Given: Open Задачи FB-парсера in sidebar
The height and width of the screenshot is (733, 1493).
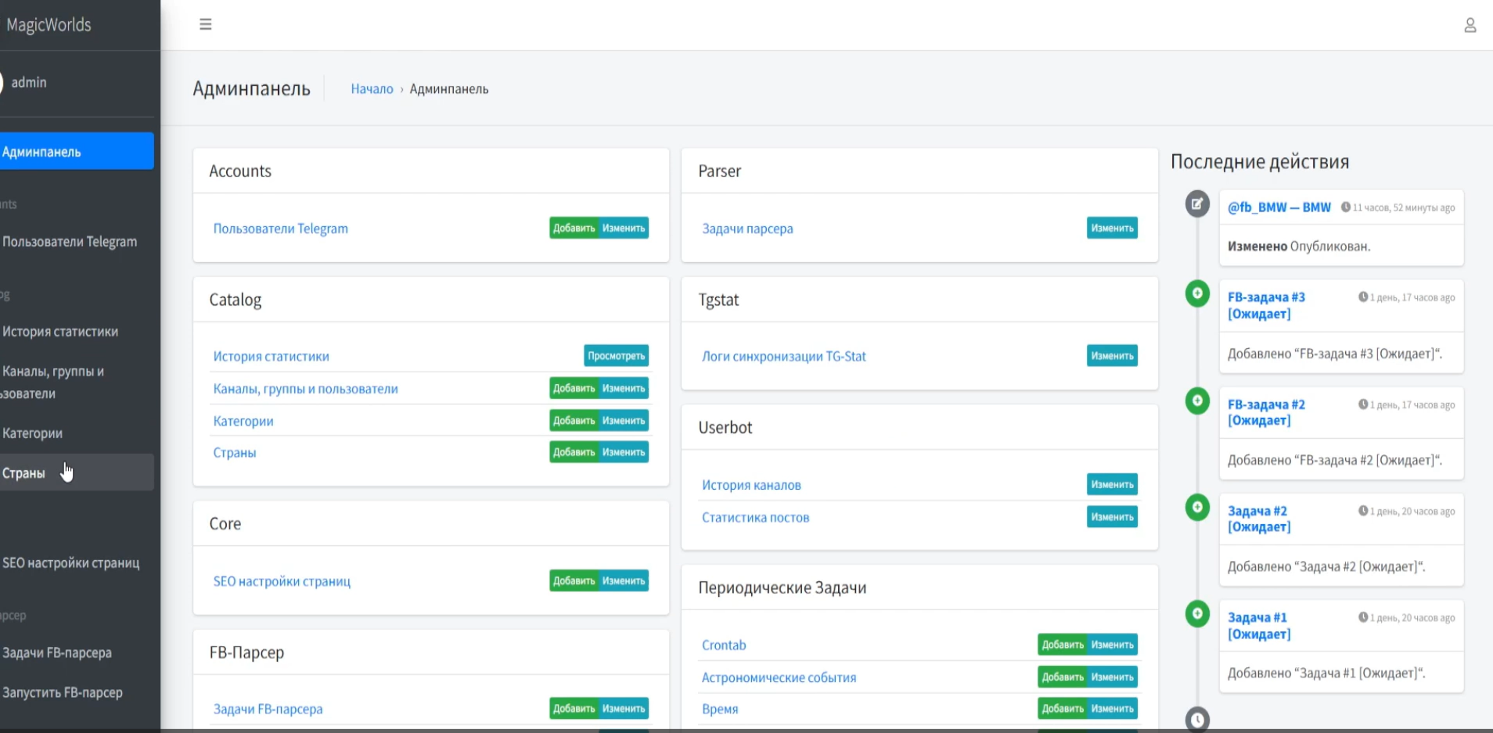Looking at the screenshot, I should coord(77,652).
